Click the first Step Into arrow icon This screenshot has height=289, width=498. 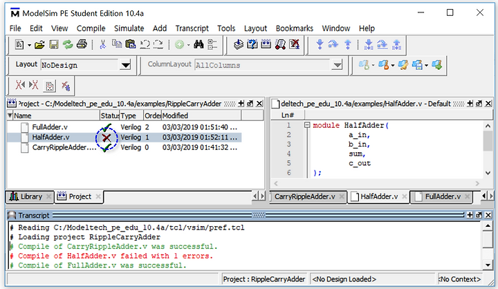[x=320, y=44]
